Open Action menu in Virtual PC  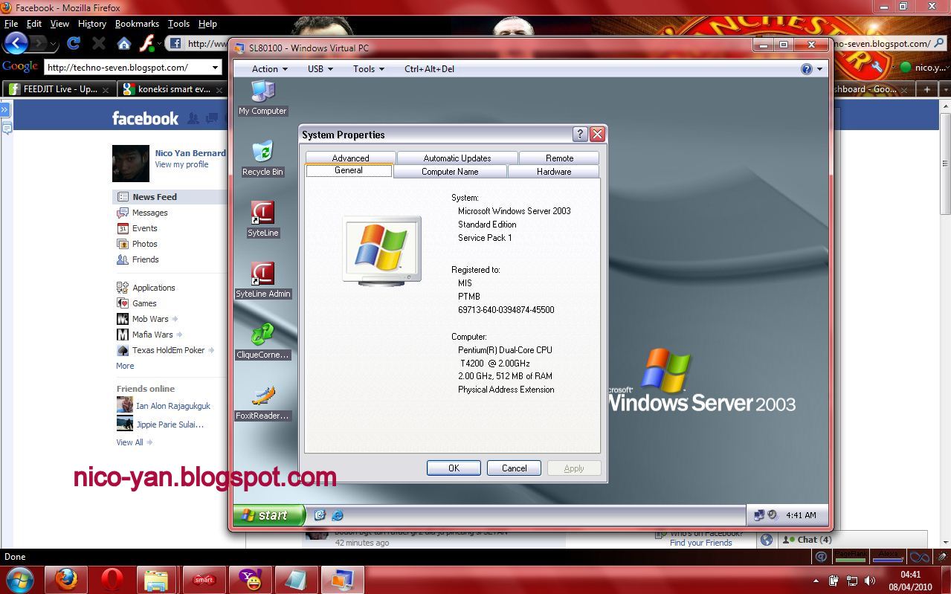coord(269,69)
